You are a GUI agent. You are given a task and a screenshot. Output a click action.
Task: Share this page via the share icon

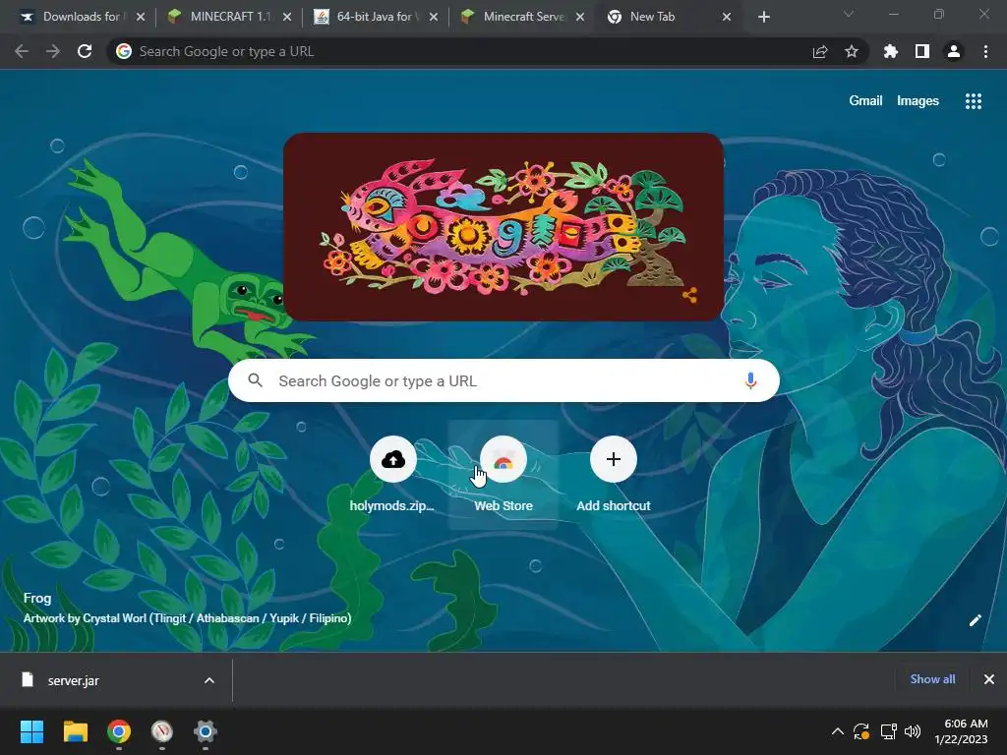click(x=820, y=51)
